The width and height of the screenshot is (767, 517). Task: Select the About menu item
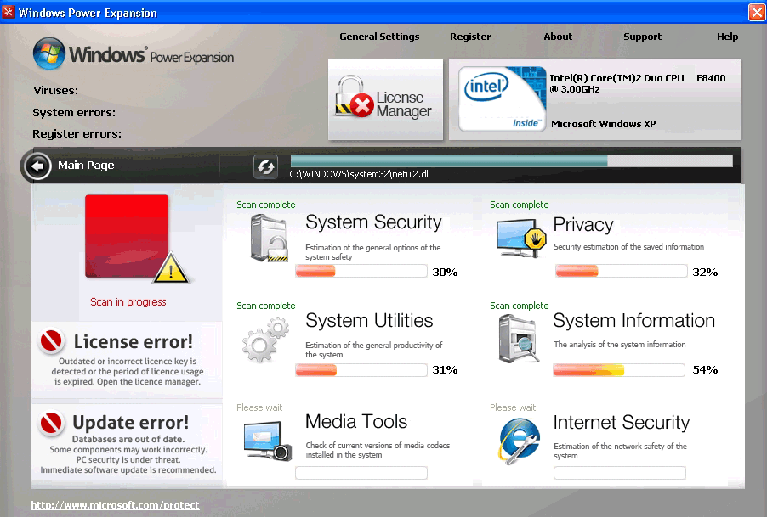tap(558, 37)
